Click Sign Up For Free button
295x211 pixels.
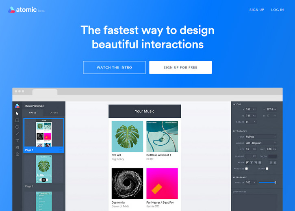(180, 67)
